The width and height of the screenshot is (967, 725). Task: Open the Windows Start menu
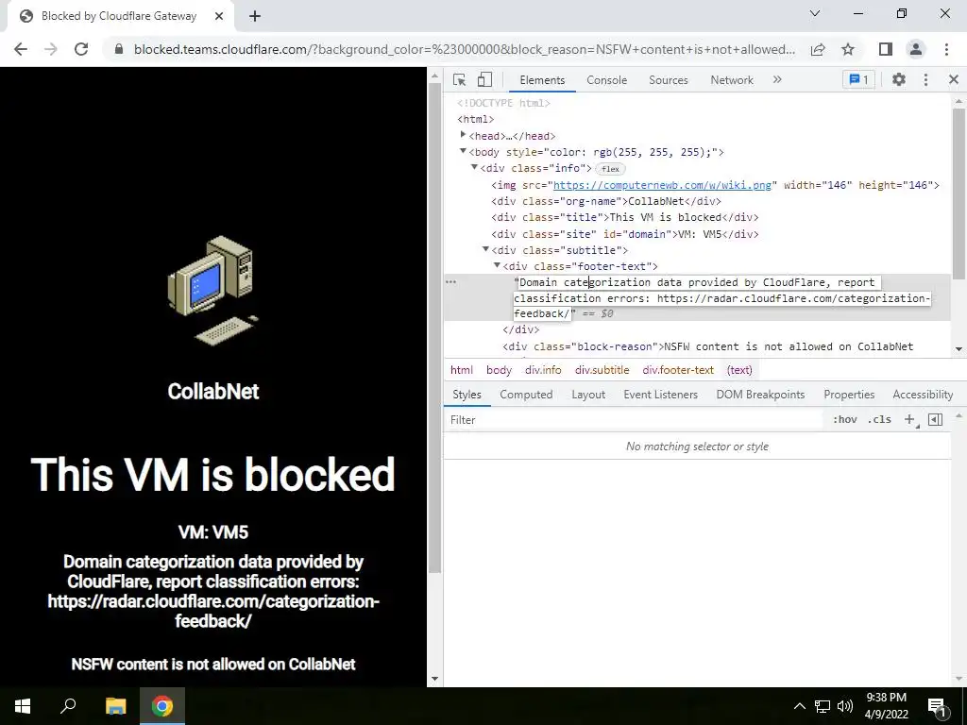tap(23, 706)
